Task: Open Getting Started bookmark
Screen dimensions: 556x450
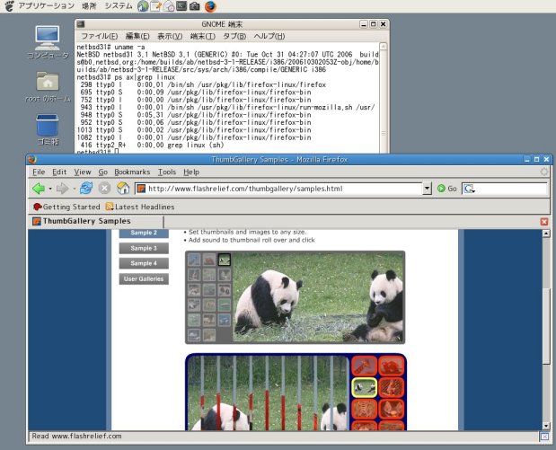Action: 66,207
